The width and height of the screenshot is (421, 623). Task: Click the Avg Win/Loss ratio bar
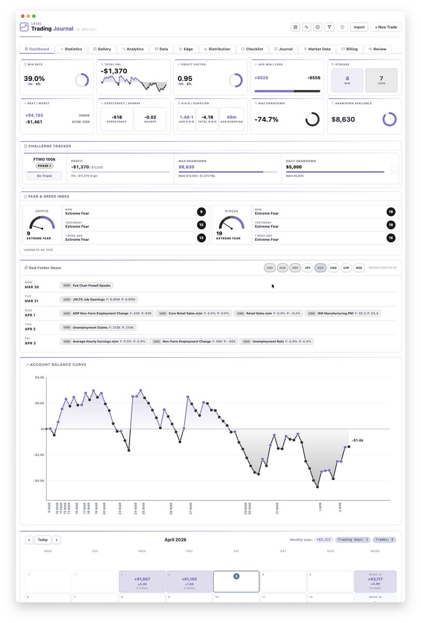[287, 91]
